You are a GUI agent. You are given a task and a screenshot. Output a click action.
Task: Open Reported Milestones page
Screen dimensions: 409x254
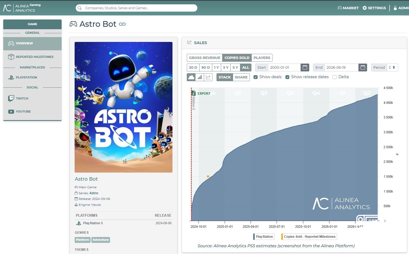32,57
